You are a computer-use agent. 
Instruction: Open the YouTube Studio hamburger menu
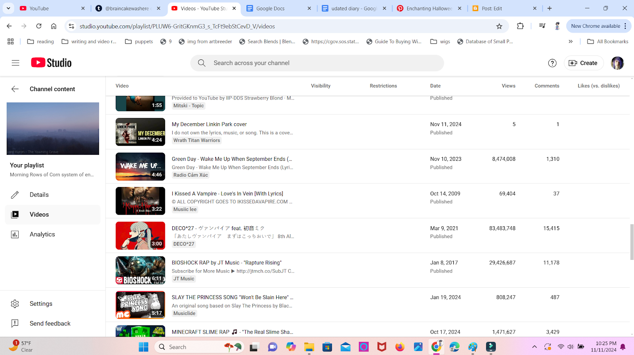tap(15, 63)
